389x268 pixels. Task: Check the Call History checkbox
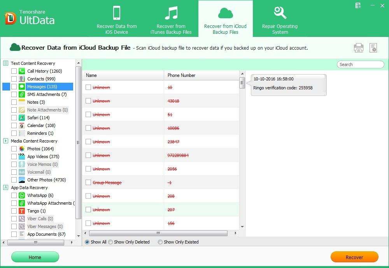tap(14, 71)
